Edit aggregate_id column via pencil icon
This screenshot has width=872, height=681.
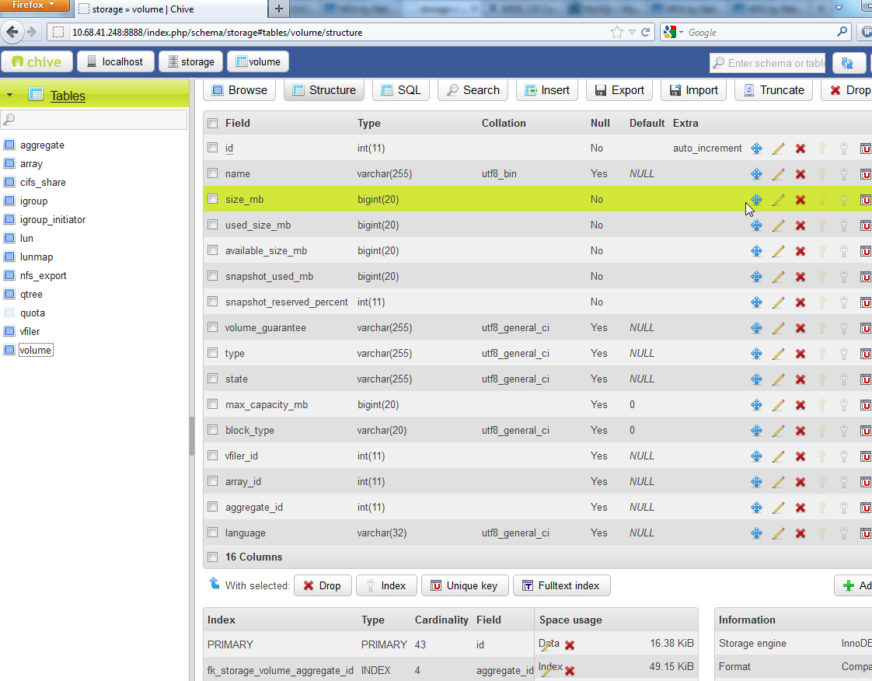click(x=779, y=508)
